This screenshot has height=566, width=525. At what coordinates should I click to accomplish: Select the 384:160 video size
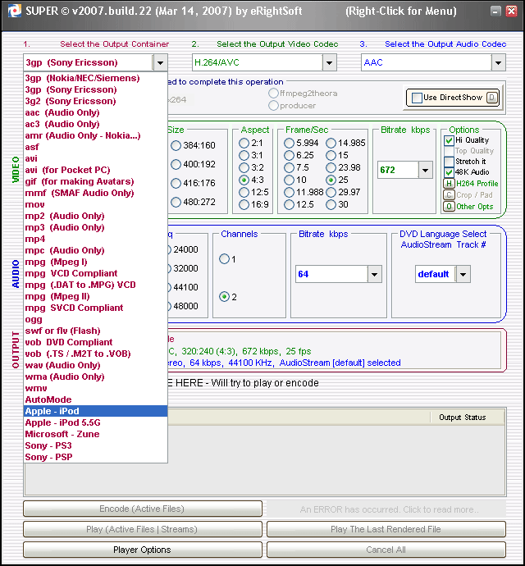176,145
